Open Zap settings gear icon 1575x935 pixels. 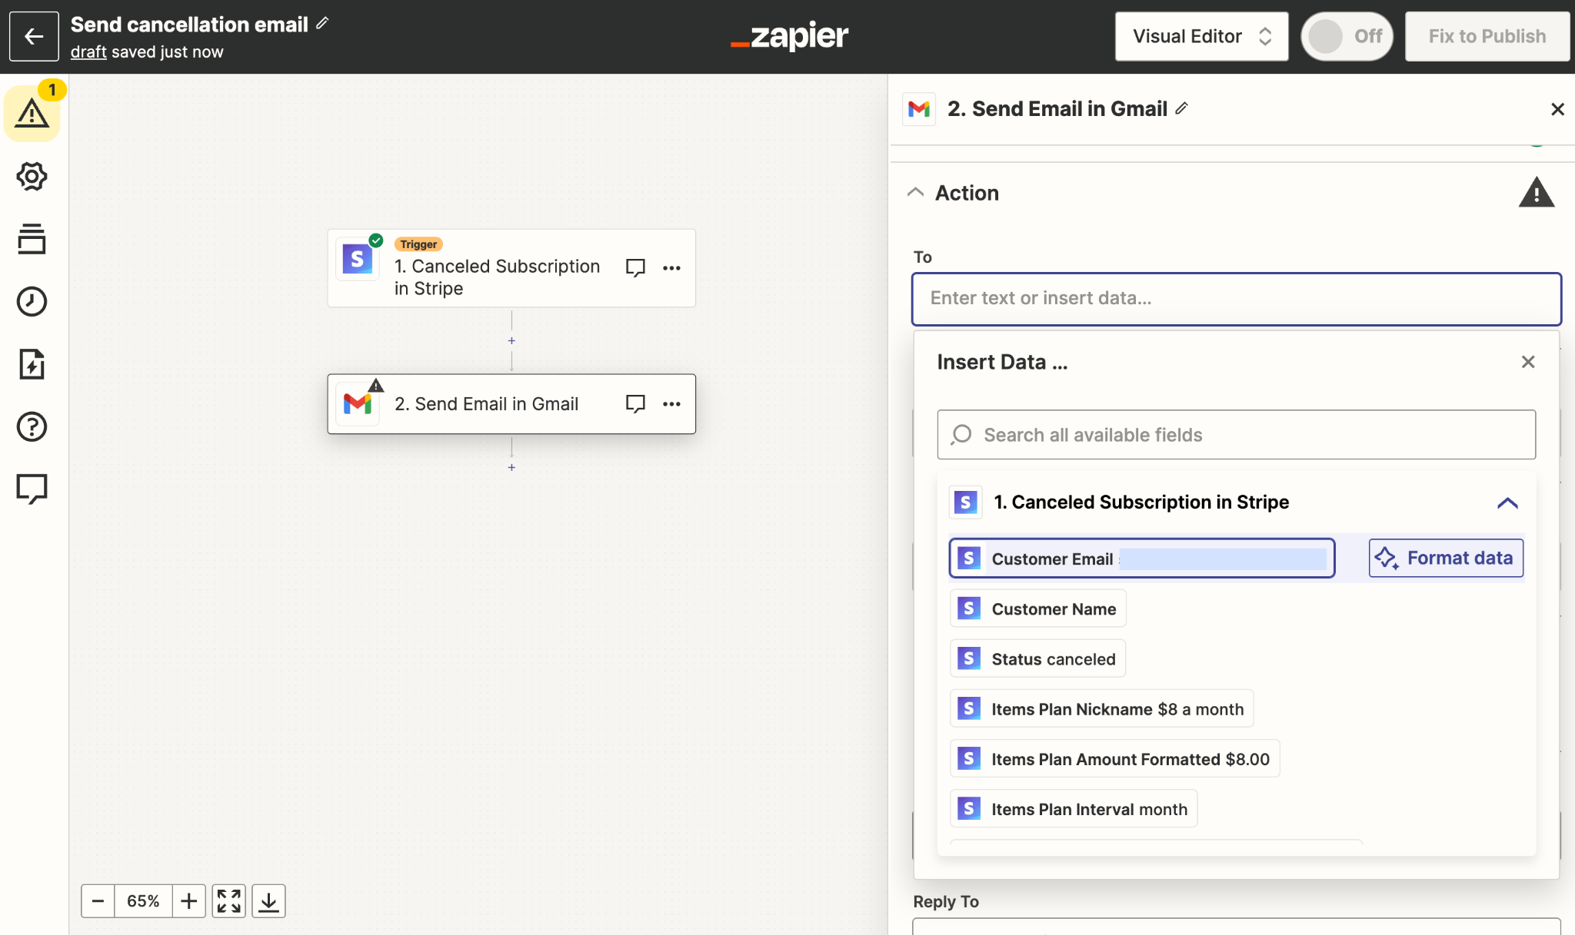pos(32,177)
